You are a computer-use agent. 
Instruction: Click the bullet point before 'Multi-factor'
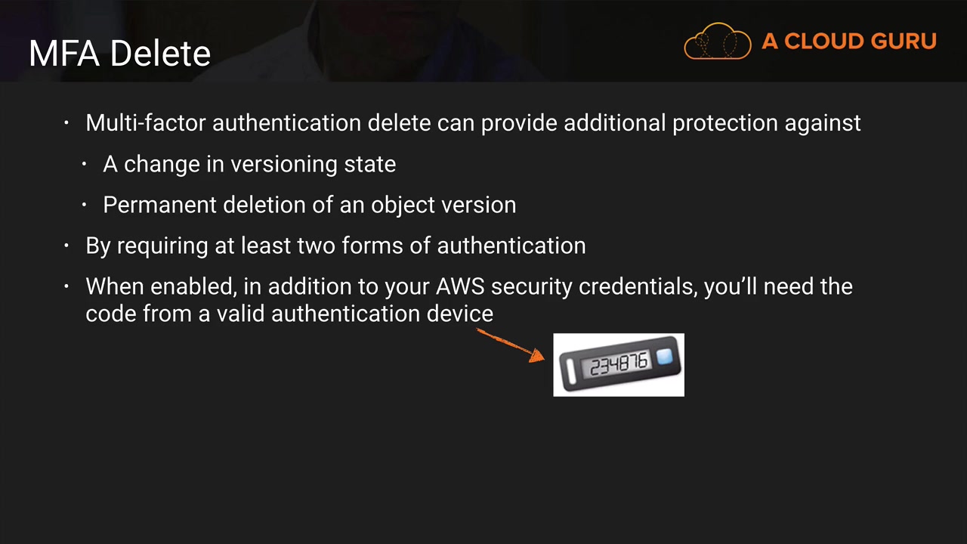(66, 123)
